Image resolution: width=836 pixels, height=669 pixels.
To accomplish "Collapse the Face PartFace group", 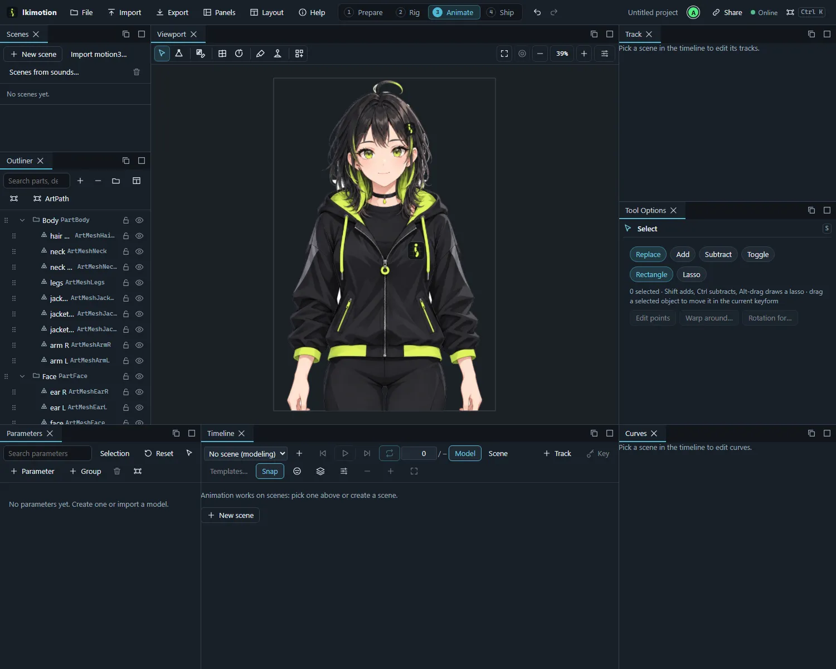I will pyautogui.click(x=22, y=376).
